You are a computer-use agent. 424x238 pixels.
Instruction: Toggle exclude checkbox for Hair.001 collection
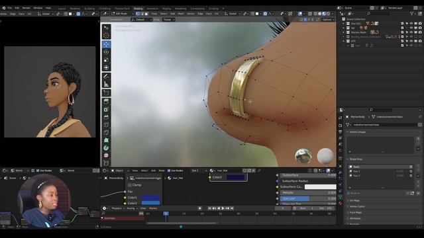(x=402, y=24)
